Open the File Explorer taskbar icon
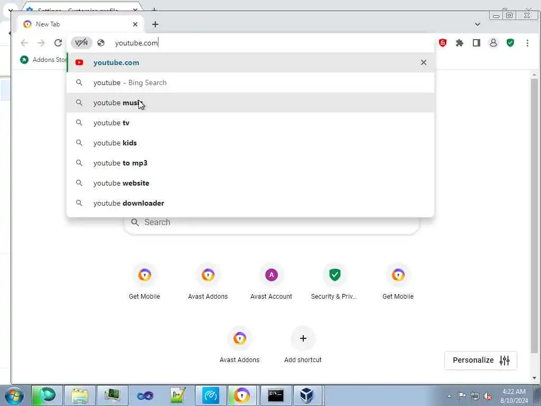 coord(80,395)
